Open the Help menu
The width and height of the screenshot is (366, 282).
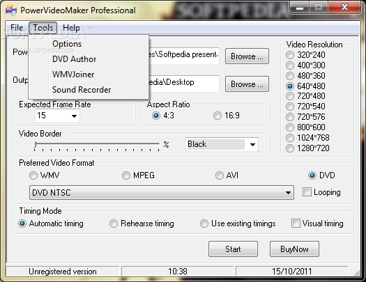point(71,28)
